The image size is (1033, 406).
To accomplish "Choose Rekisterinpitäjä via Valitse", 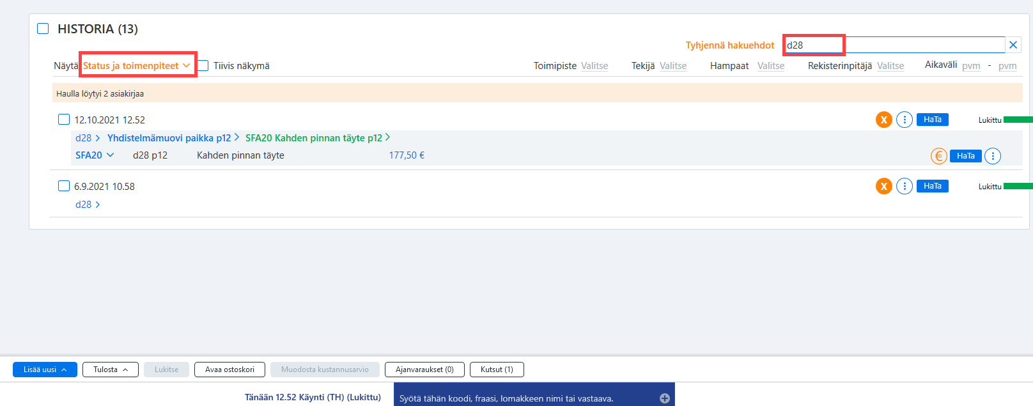I will (890, 66).
